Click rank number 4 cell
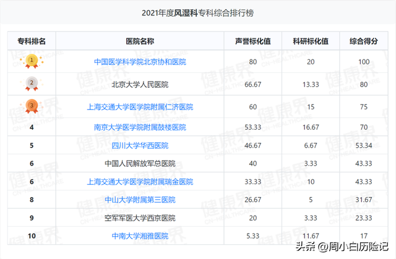Viewport: 396px width, 259px height. (32, 127)
